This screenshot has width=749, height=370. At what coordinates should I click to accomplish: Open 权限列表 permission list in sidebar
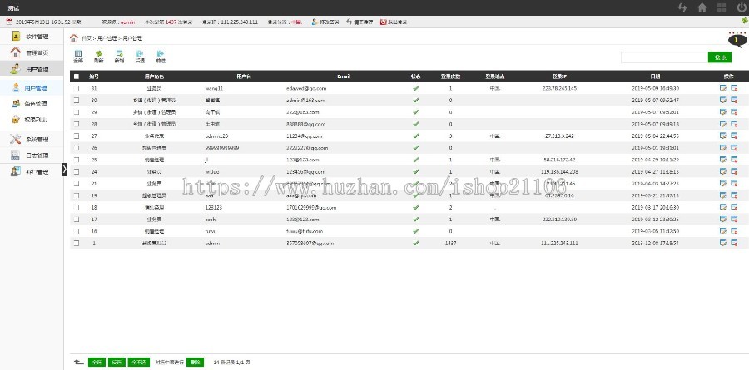tap(32, 120)
